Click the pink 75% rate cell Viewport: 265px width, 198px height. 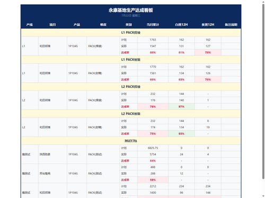click(153, 134)
